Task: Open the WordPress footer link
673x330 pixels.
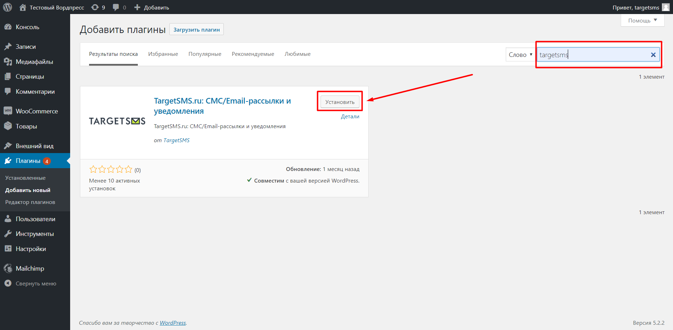Action: [173, 323]
